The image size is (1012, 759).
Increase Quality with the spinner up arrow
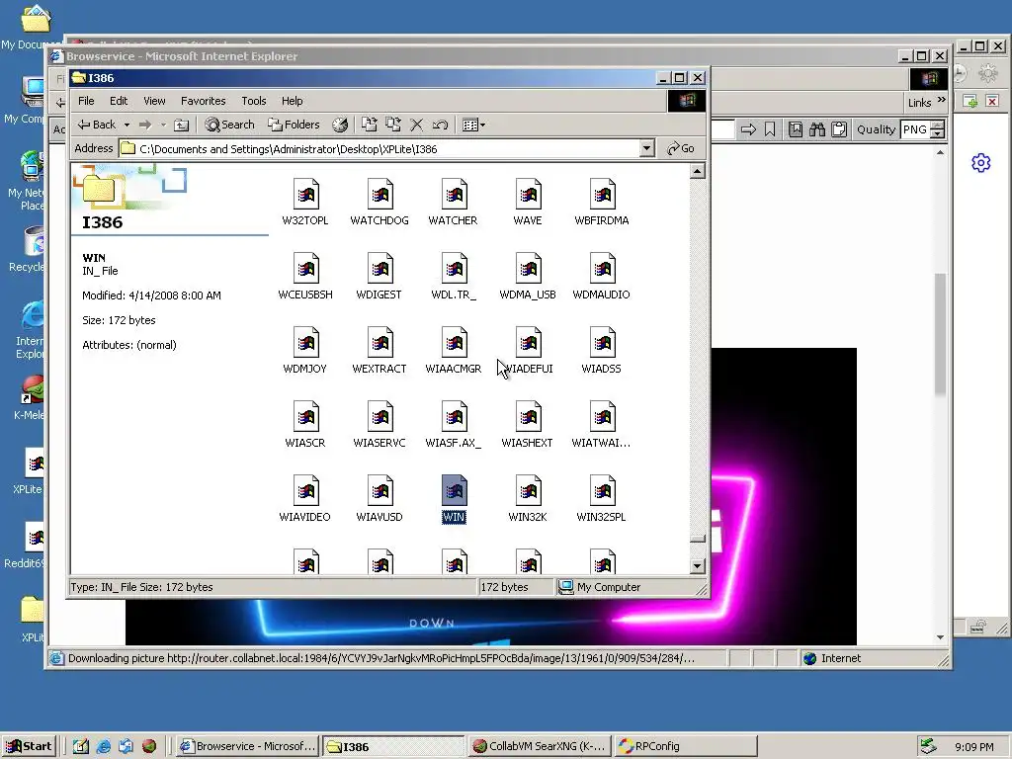(939, 125)
